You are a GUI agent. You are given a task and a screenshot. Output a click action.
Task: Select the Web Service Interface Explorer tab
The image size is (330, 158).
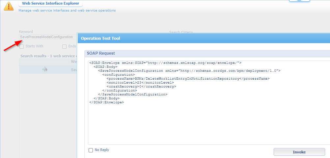(x=50, y=4)
